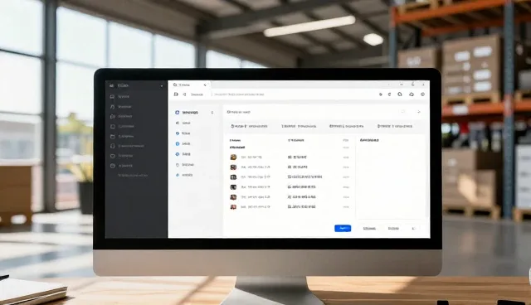
Task: Select the last item in the light sidebar
Action: [x=184, y=175]
